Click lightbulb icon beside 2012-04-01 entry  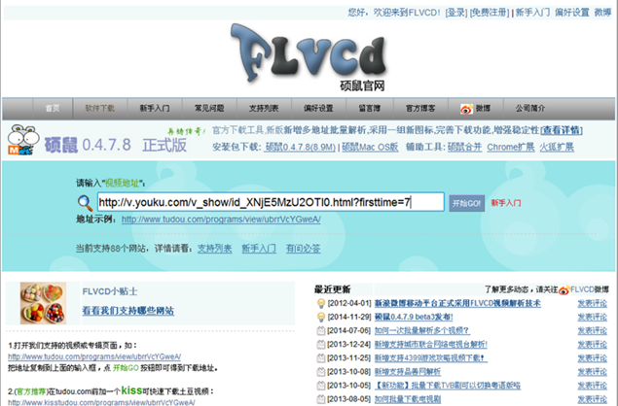tap(321, 303)
